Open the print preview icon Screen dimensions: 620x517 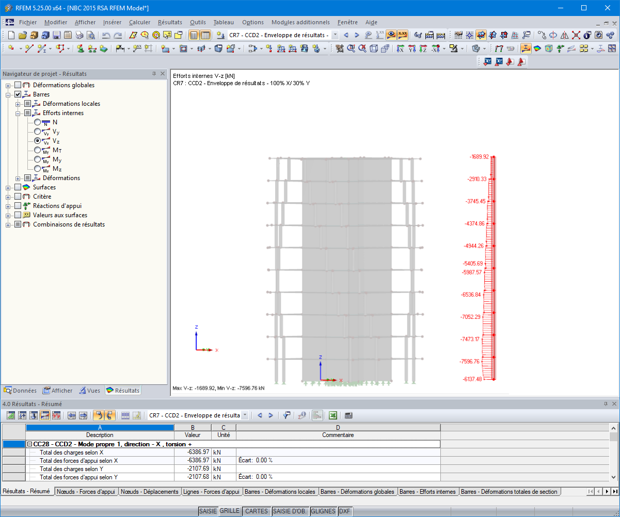90,35
